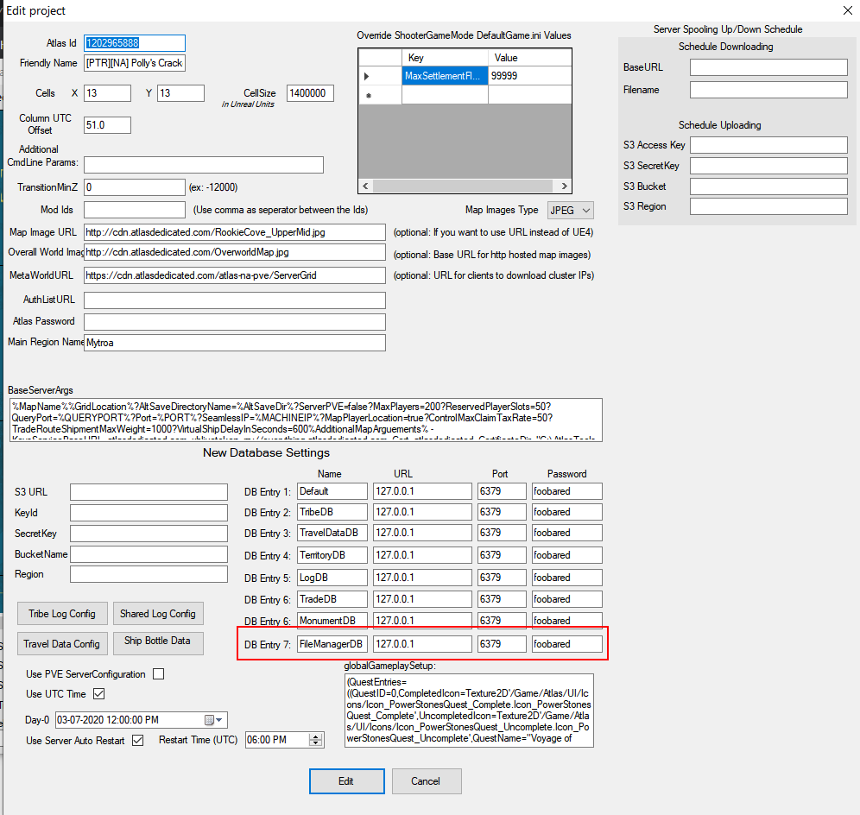Click the 99999 value cell
Viewport: 860px width, 815px height.
pyautogui.click(x=529, y=76)
